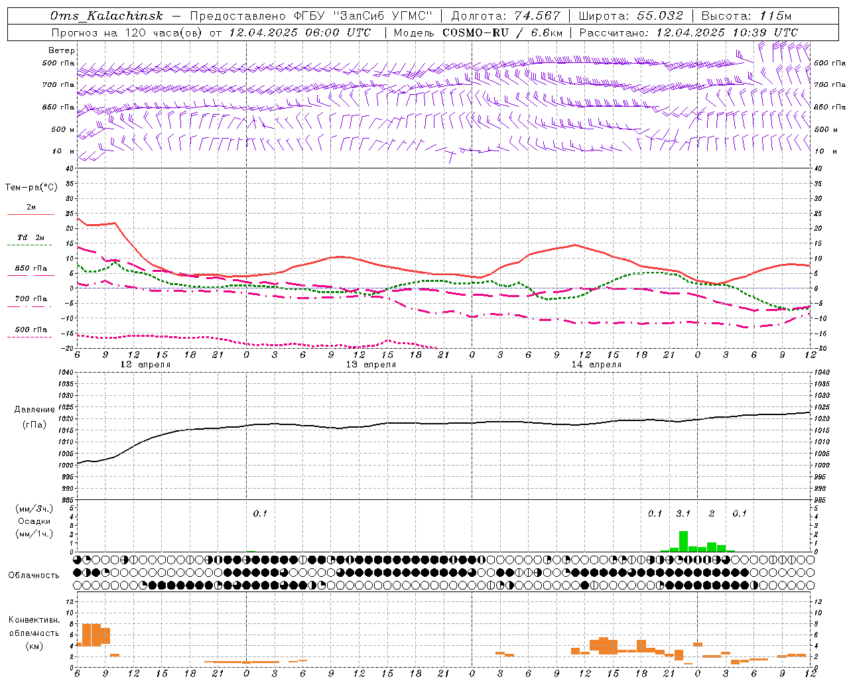Click the 'Td 2м' dew point legend entry
This screenshot has height=679, width=849.
pos(31,237)
